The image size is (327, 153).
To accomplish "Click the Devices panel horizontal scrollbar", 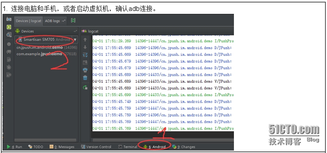I will coord(45,140).
